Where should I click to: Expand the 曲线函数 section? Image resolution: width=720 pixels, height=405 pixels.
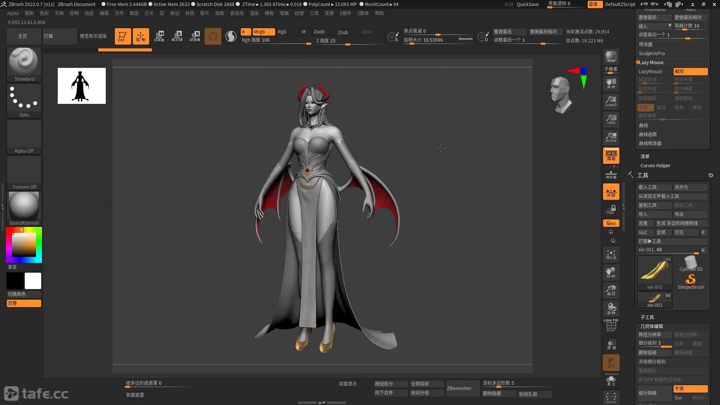648,134
